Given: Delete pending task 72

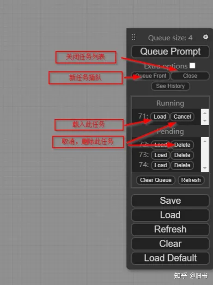Looking at the screenshot, I should click(x=182, y=145).
